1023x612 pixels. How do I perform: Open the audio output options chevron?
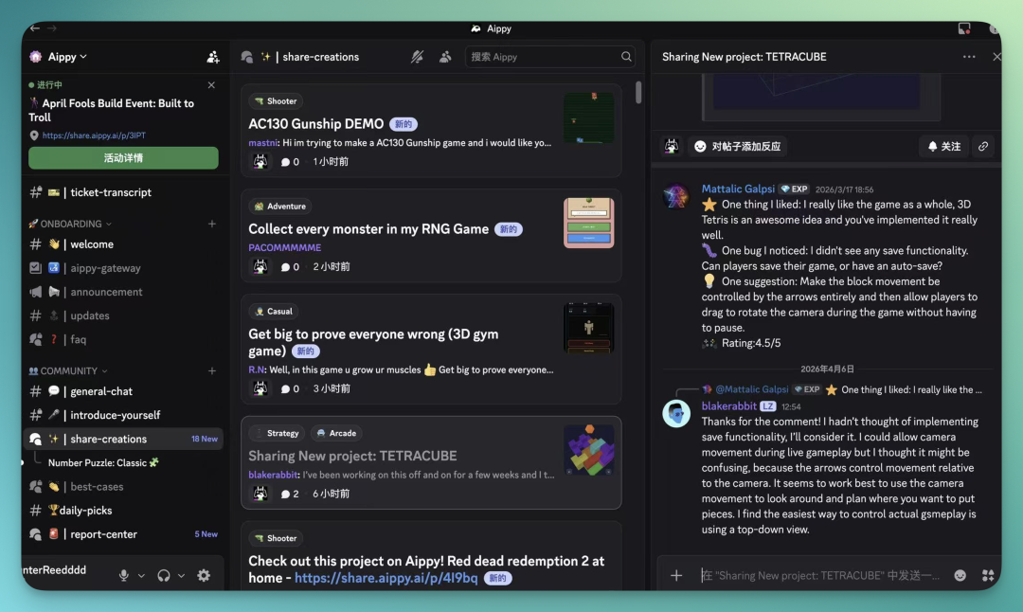[x=181, y=575]
